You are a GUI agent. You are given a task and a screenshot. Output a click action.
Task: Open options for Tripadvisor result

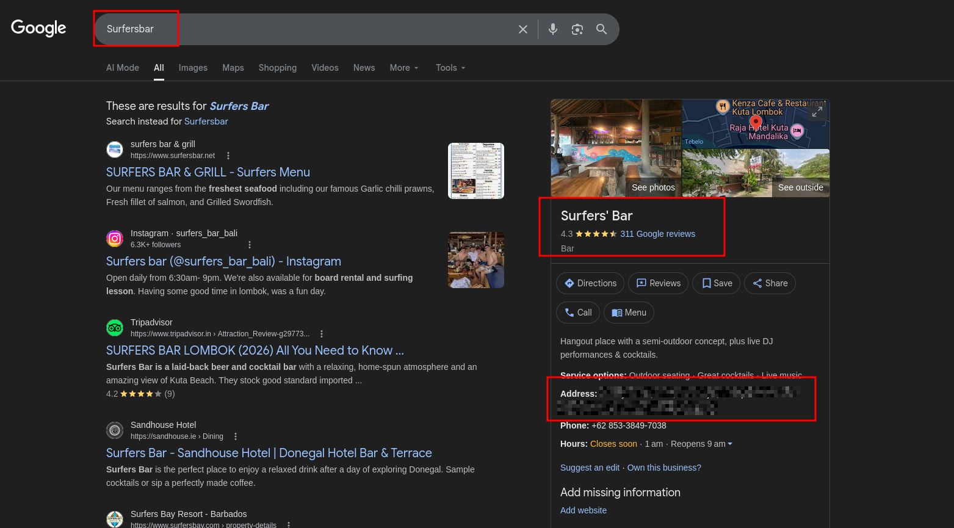click(x=322, y=334)
